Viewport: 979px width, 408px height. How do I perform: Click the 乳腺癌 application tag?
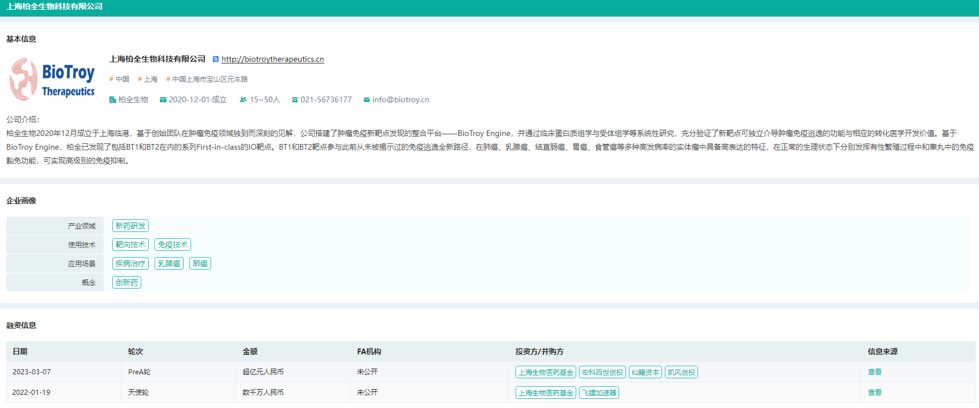(169, 264)
